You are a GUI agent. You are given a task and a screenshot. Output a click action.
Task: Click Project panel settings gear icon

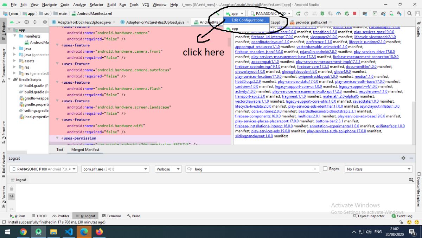tap(45, 22)
